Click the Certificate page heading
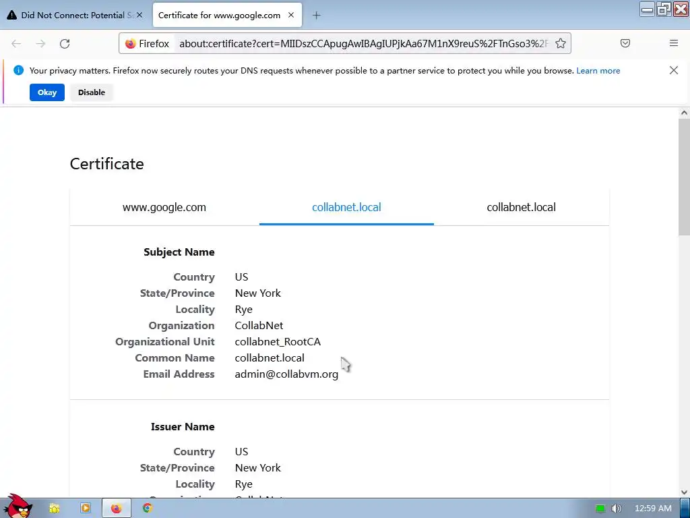 (107, 164)
